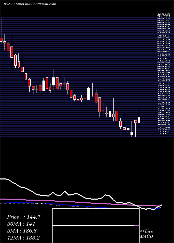Click the '5MA : 136.8' readout
Image resolution: width=174 pixels, height=243 pixels.
22,231
